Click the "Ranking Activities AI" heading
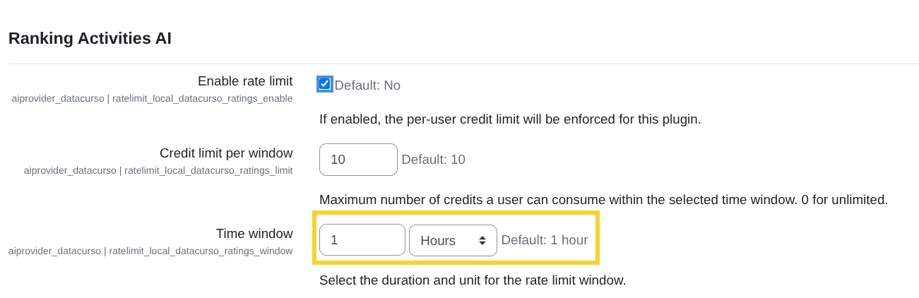Screen dimensions: 919x298 (x=90, y=38)
